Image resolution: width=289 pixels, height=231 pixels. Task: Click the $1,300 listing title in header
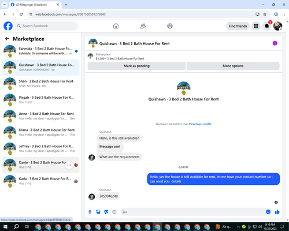click(x=120, y=58)
